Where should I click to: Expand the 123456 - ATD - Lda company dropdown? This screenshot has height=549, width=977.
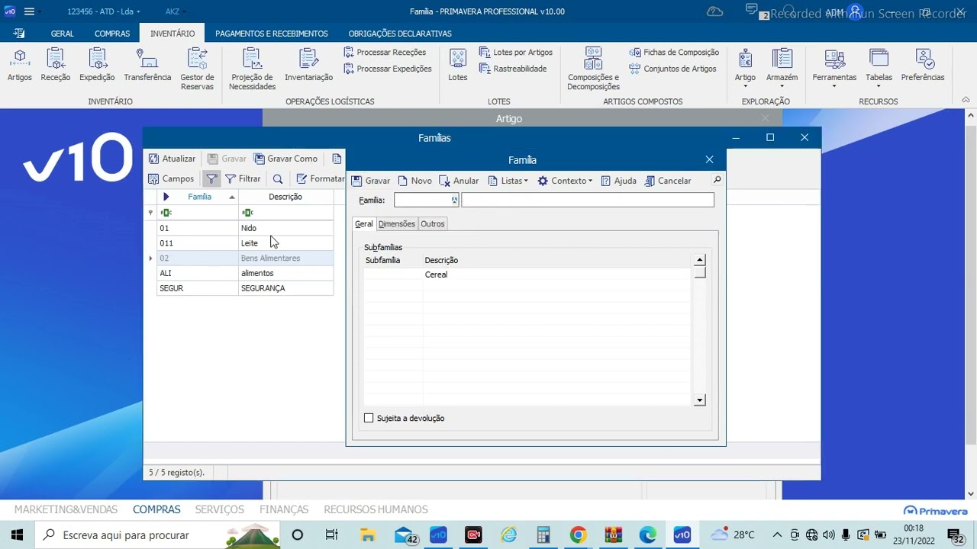pos(104,11)
